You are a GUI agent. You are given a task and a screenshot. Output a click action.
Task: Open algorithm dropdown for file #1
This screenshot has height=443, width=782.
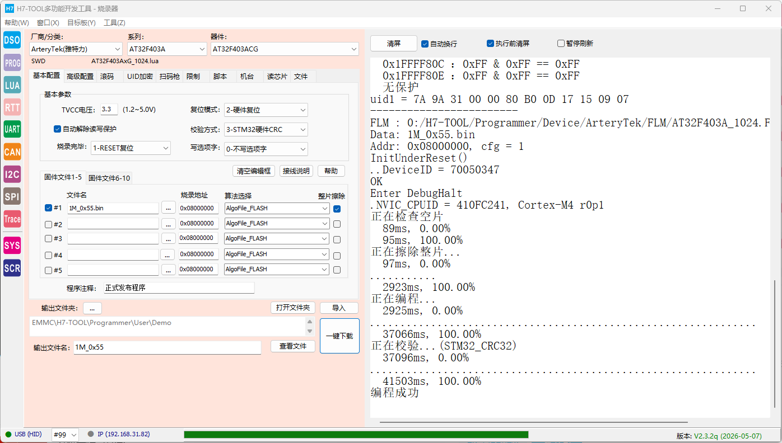tap(277, 208)
